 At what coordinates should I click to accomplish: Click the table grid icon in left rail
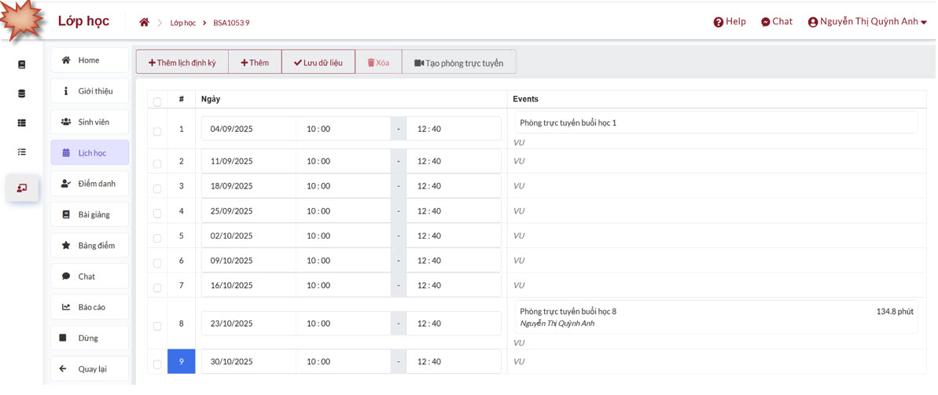[22, 123]
